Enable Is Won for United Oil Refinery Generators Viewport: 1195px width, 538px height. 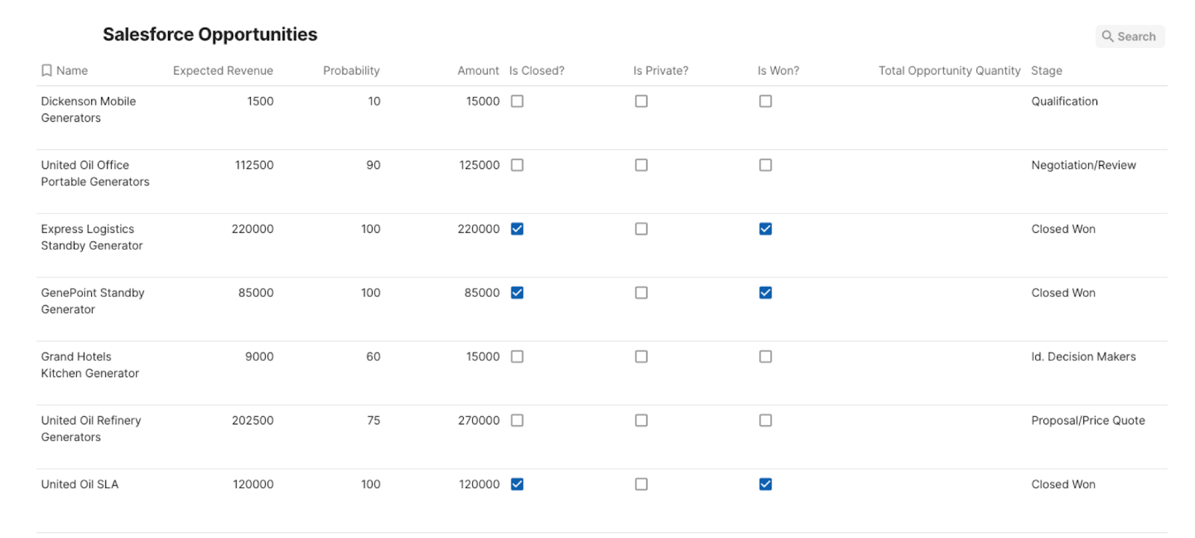766,421
